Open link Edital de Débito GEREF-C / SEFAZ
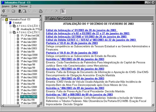 pos(91,40)
